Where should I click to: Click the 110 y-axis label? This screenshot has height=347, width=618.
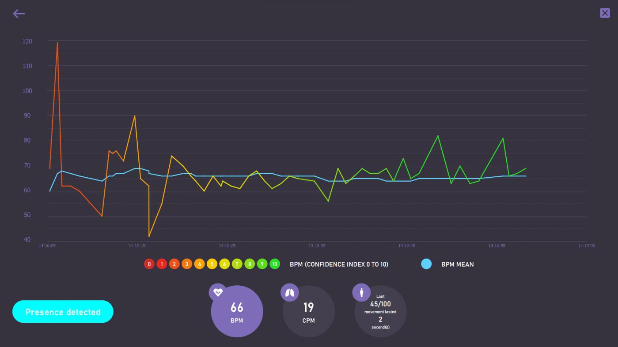(x=27, y=66)
